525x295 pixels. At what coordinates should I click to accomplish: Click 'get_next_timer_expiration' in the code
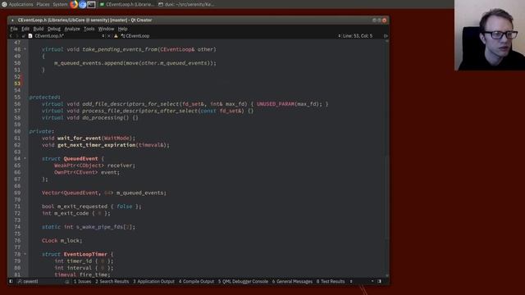click(97, 145)
